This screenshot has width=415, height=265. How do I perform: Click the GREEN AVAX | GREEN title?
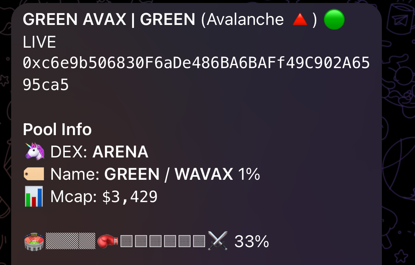[109, 19]
